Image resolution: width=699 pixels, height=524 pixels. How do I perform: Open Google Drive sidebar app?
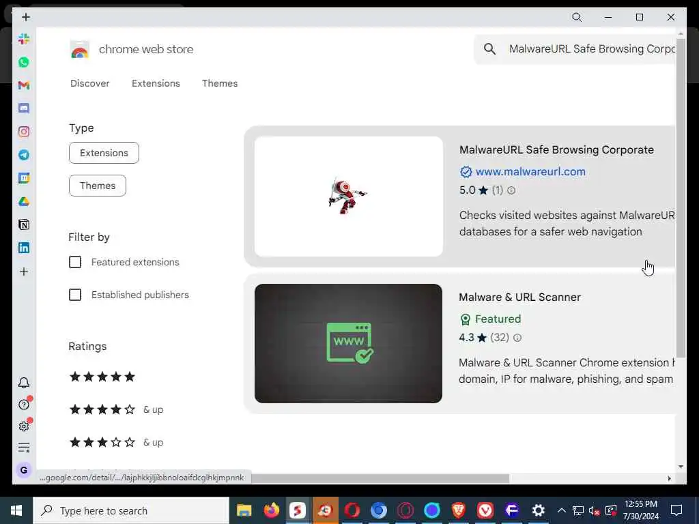(x=24, y=201)
